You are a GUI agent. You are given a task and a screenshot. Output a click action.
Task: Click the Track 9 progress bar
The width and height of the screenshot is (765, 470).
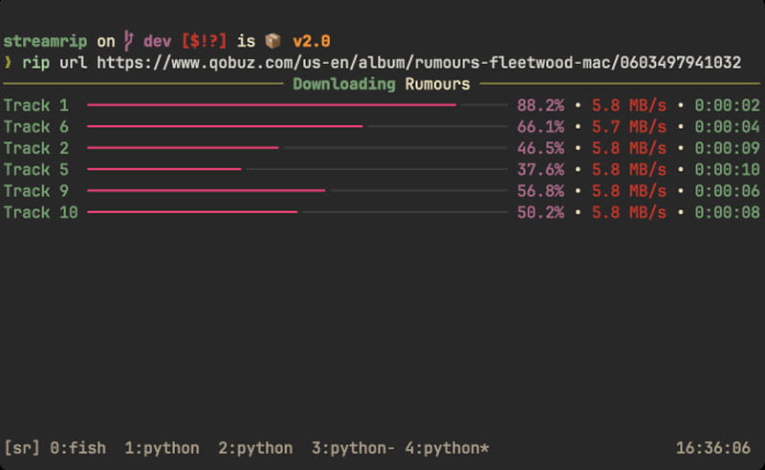click(297, 191)
